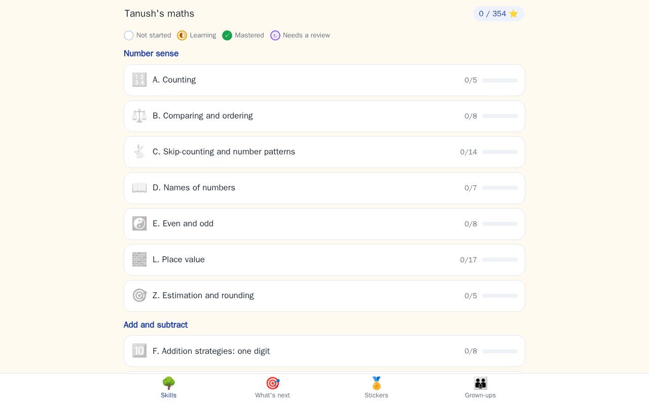Click the number 10 icon for Addition strategies
The height and width of the screenshot is (405, 649).
139,351
